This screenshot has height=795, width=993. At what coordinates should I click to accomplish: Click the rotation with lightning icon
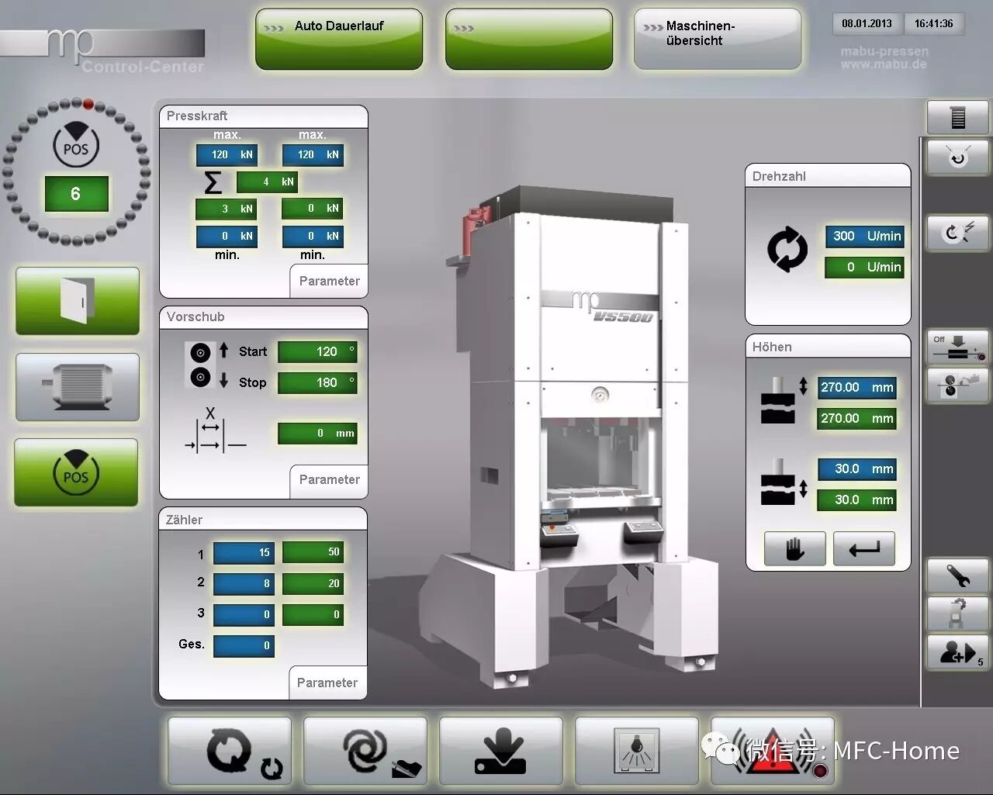tap(958, 233)
